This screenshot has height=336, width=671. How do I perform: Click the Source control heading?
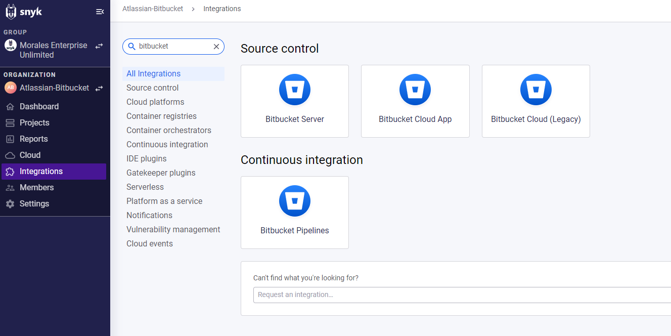click(x=280, y=49)
